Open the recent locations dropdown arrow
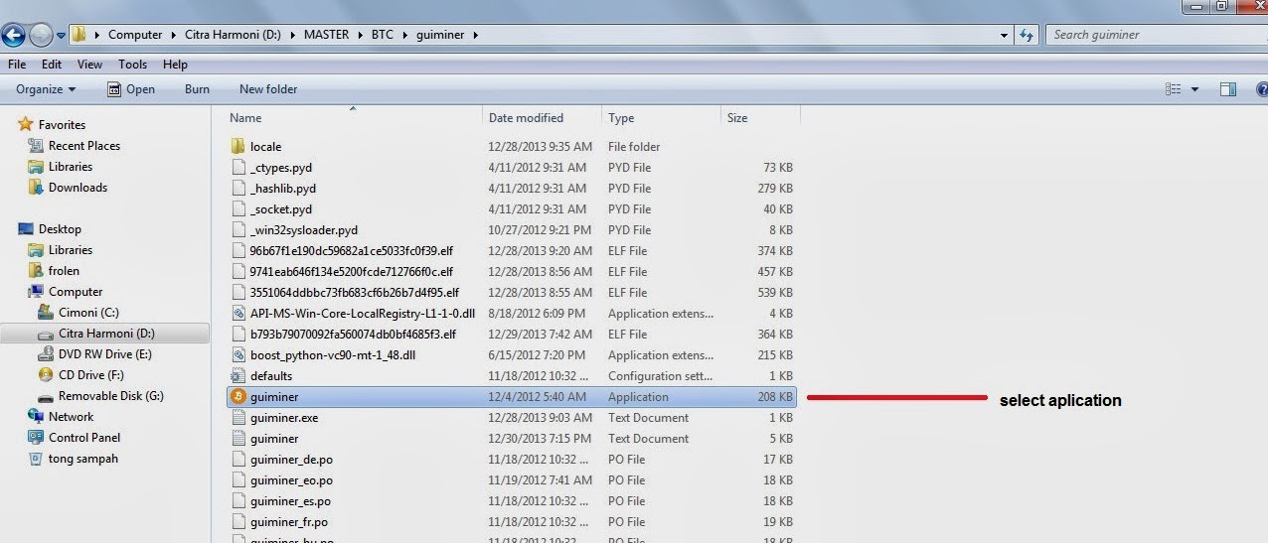 pyautogui.click(x=61, y=36)
